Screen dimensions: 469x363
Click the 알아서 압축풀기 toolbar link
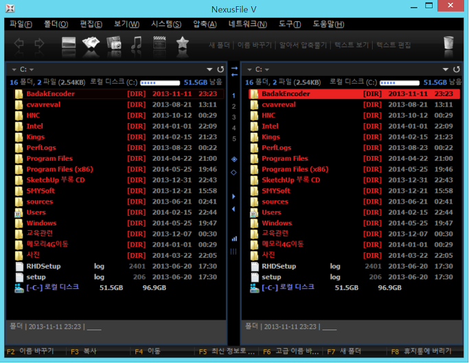click(303, 45)
